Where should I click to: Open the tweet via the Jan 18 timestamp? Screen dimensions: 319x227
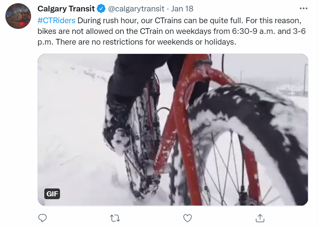point(183,9)
